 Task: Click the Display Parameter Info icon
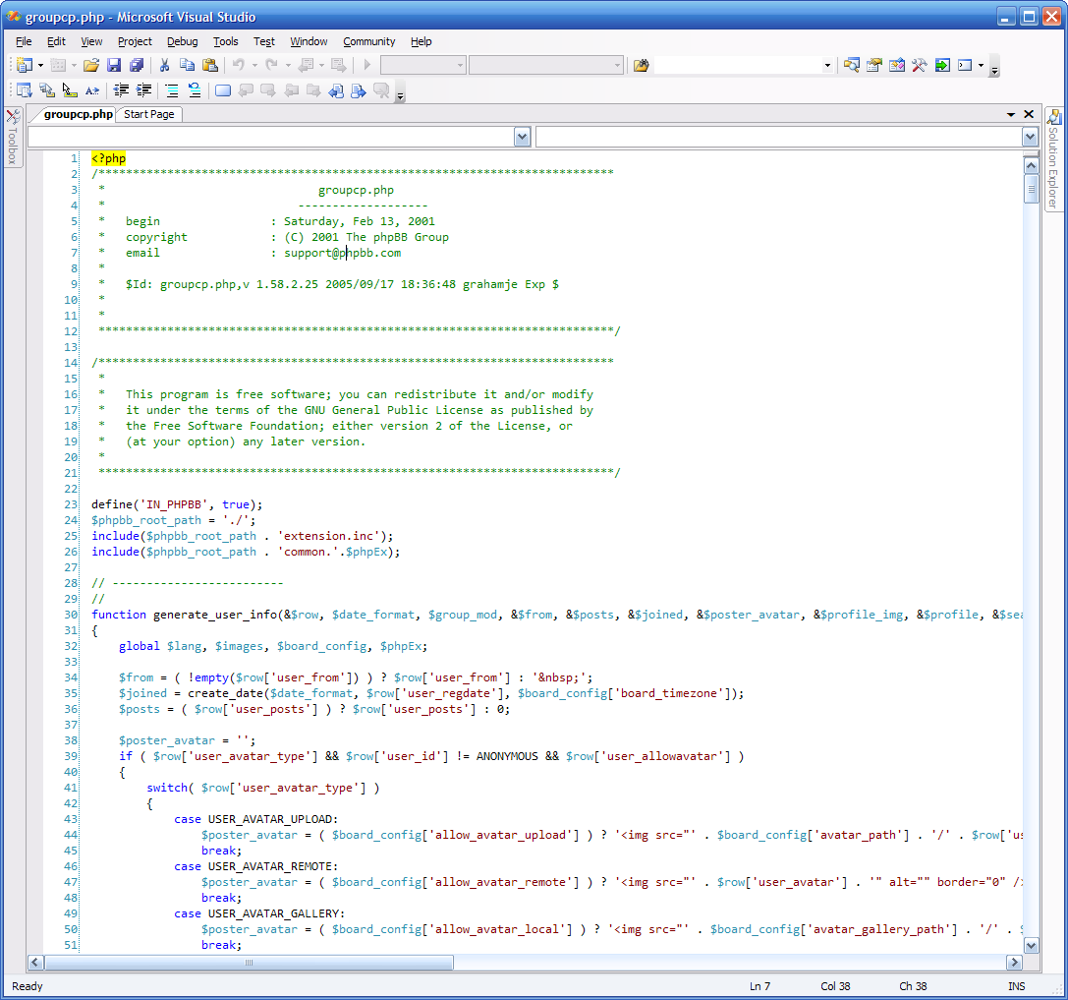(47, 90)
